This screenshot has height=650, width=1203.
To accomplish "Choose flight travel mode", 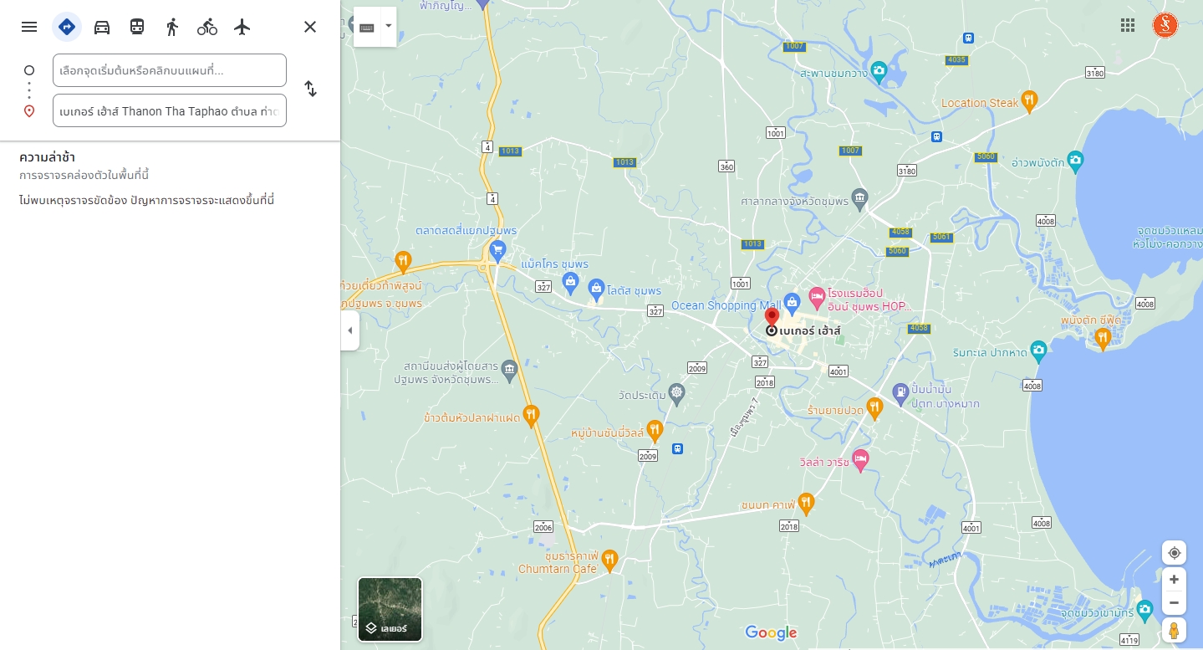I will [x=242, y=27].
